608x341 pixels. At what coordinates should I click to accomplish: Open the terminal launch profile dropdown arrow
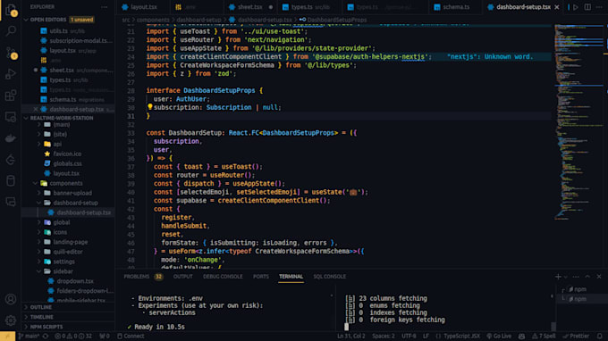click(x=566, y=277)
